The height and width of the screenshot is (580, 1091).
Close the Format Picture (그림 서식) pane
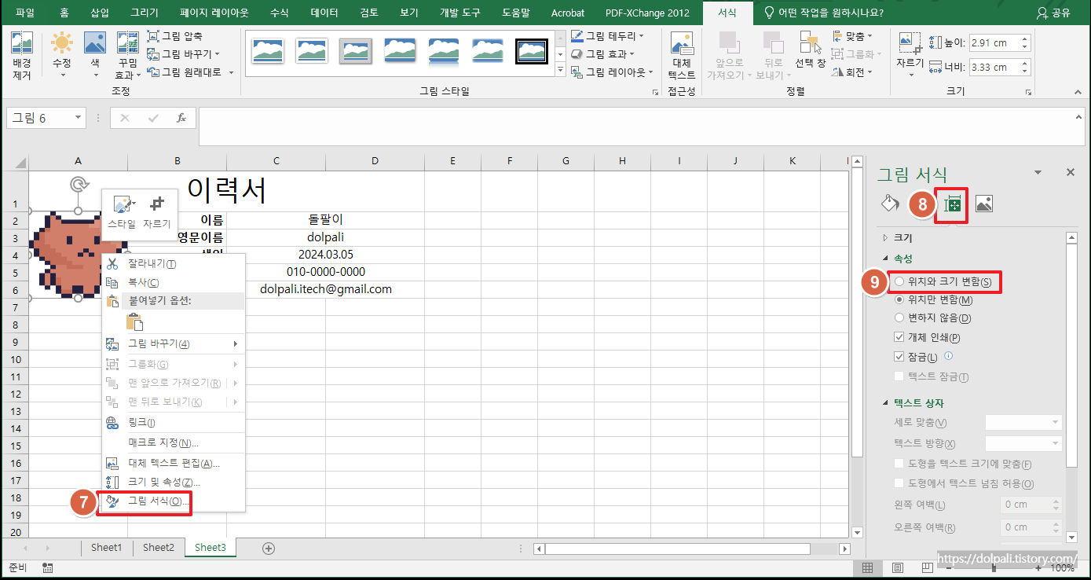click(x=1070, y=172)
